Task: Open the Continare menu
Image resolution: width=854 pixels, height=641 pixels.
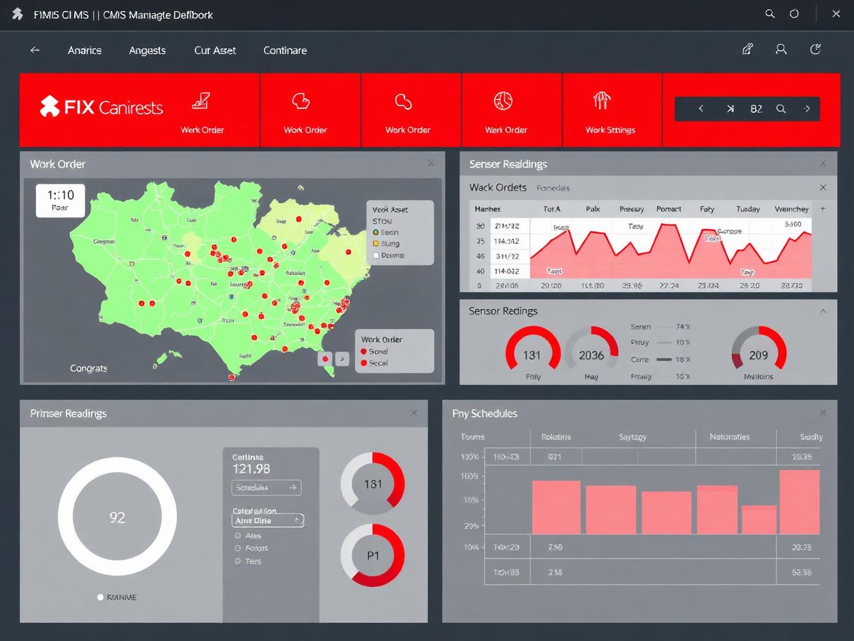Action: click(285, 50)
